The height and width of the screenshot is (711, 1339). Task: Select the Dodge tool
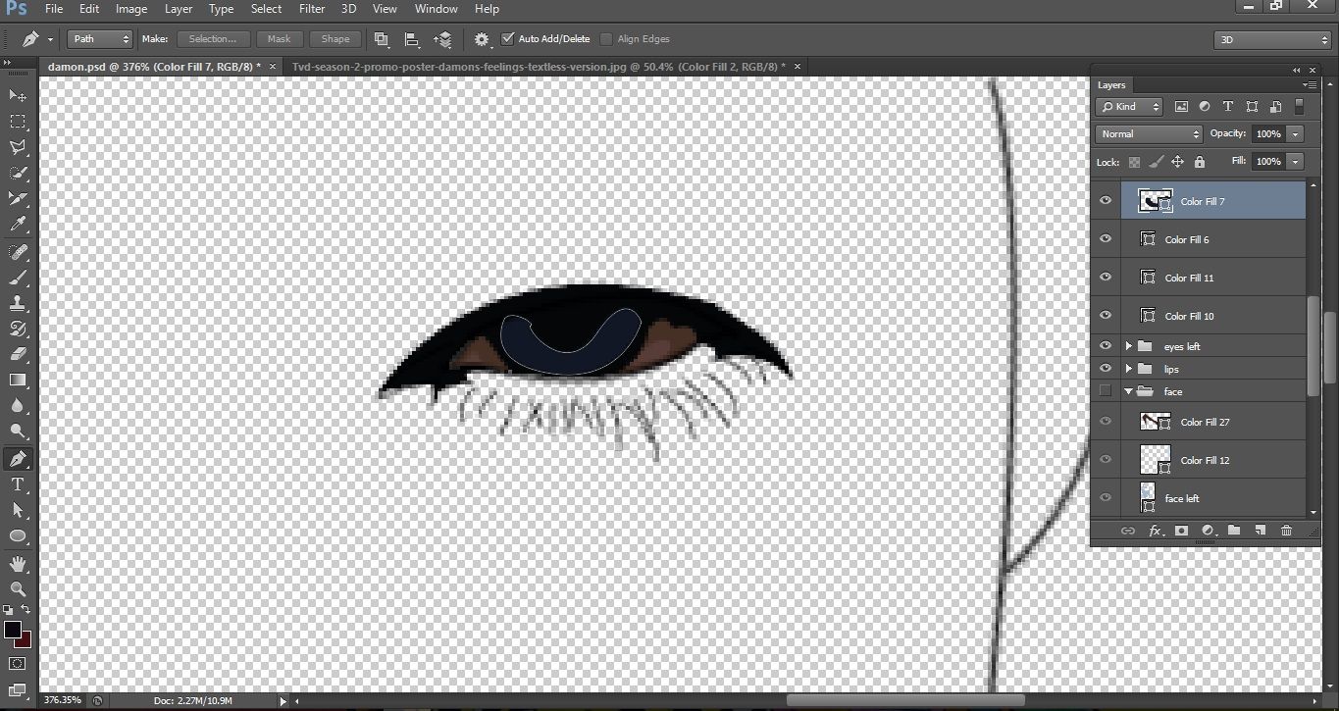click(18, 431)
